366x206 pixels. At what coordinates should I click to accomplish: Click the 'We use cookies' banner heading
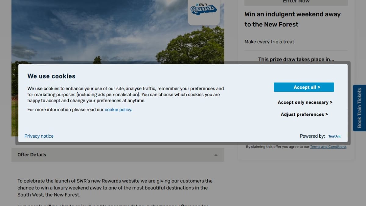(51, 76)
